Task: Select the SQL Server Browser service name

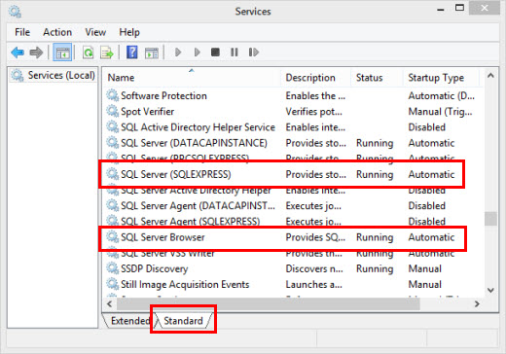Action: pos(163,237)
